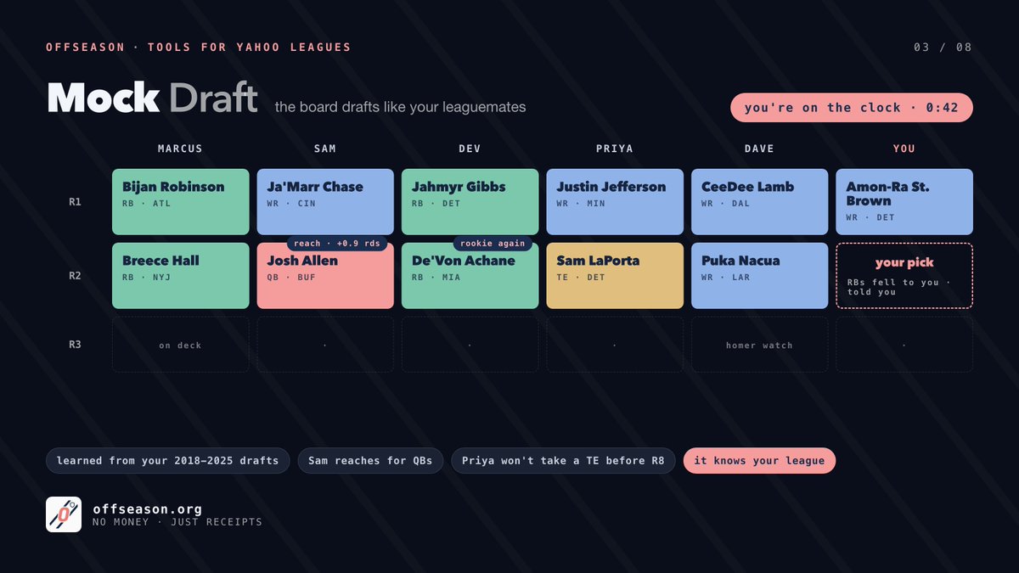
Task: Click the 'you're on the clock' timer pill
Action: [852, 108]
